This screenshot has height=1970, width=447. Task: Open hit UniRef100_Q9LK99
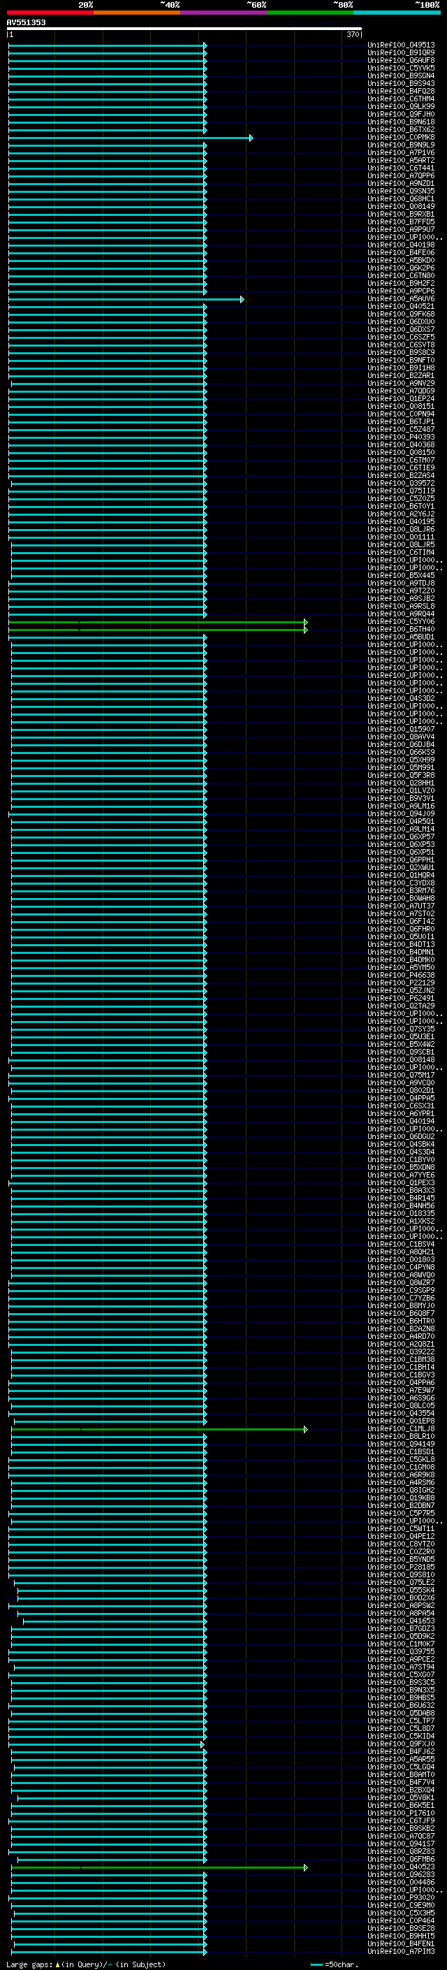(401, 106)
